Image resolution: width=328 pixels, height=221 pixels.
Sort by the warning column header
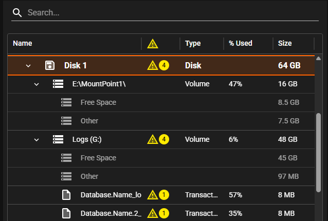tap(153, 44)
